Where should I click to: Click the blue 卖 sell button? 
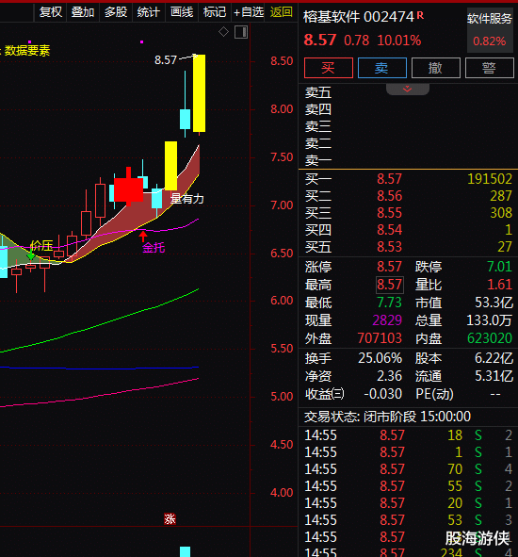(x=382, y=68)
